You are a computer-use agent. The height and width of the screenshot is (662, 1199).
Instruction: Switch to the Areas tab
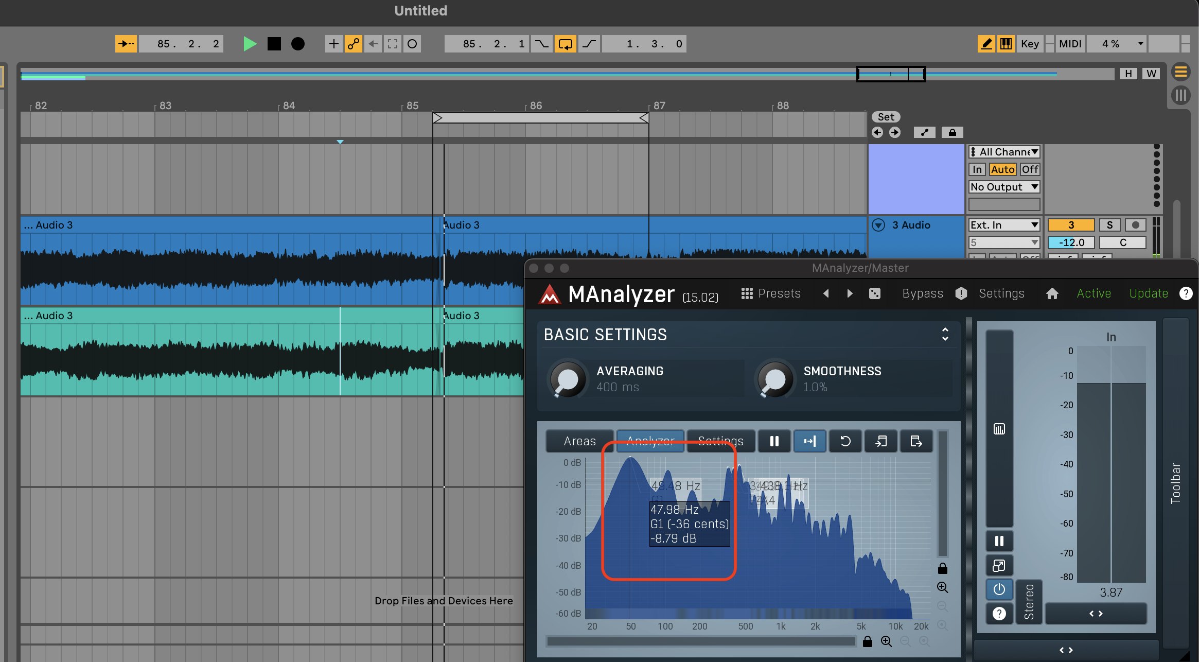579,441
